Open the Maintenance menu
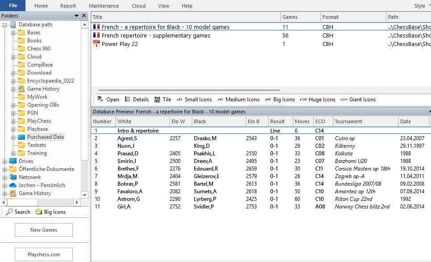431x262 pixels. point(104,6)
